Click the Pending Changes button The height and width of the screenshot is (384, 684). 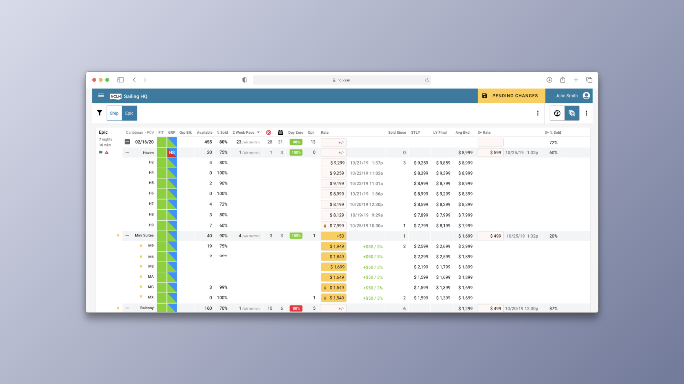(511, 96)
